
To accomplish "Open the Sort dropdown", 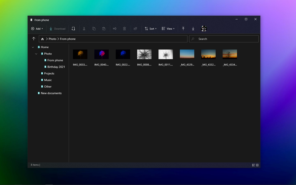I will [x=150, y=29].
